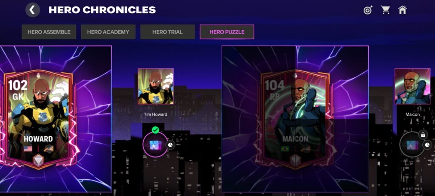Viewport: 435px width, 196px height.
Task: Click the Maicon name label
Action: tap(412, 114)
